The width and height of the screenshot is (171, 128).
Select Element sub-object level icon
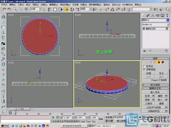(163, 62)
